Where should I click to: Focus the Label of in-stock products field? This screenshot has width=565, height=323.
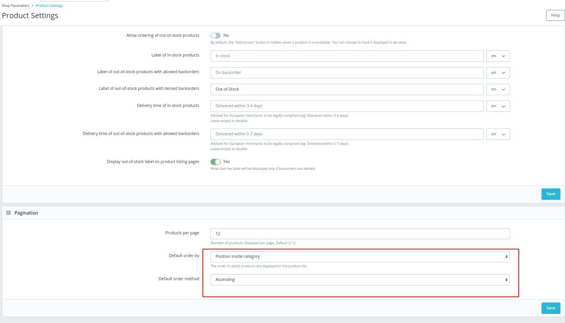(x=347, y=56)
